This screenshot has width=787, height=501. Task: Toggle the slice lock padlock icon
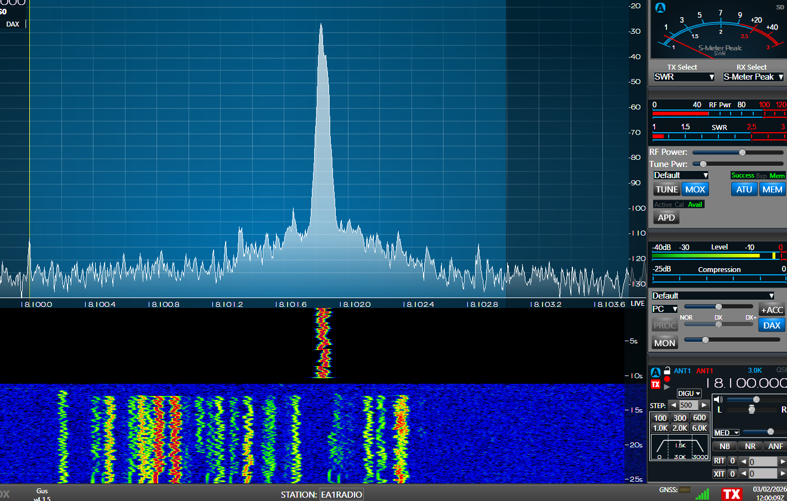pyautogui.click(x=667, y=370)
